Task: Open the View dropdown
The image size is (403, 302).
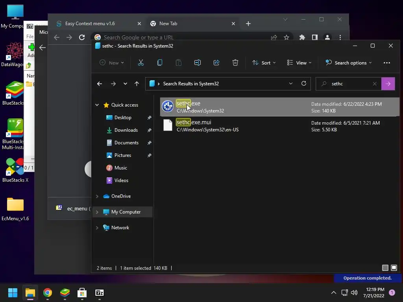Action: [x=299, y=63]
